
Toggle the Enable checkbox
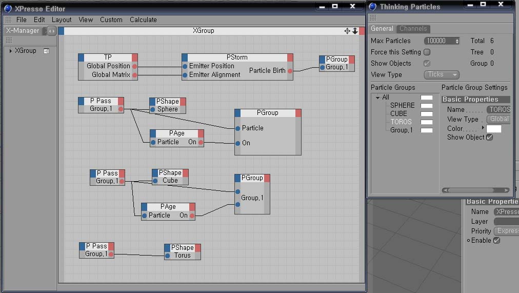tap(496, 240)
